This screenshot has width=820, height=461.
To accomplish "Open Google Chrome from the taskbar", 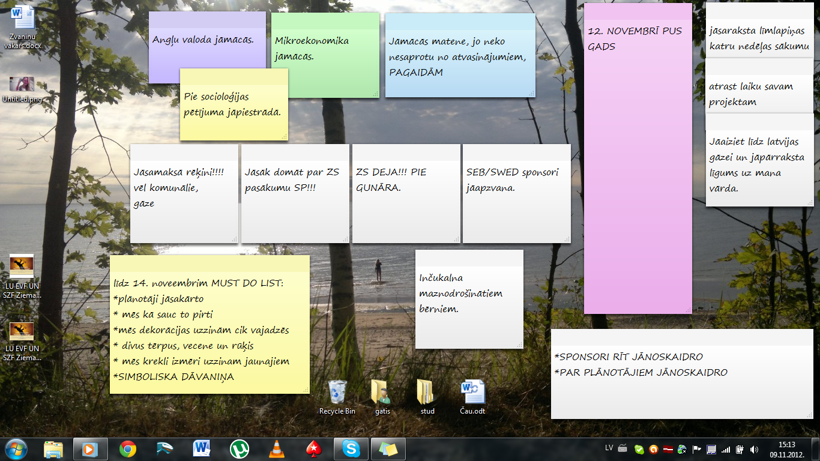I will 127,449.
